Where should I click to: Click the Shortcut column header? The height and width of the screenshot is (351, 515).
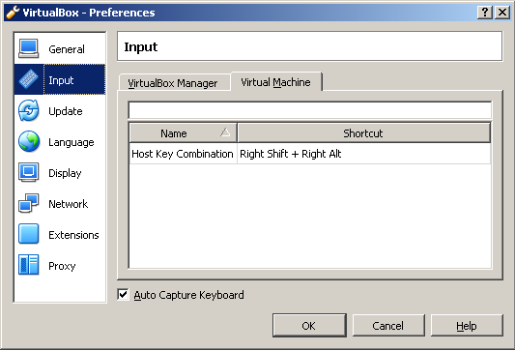point(363,133)
